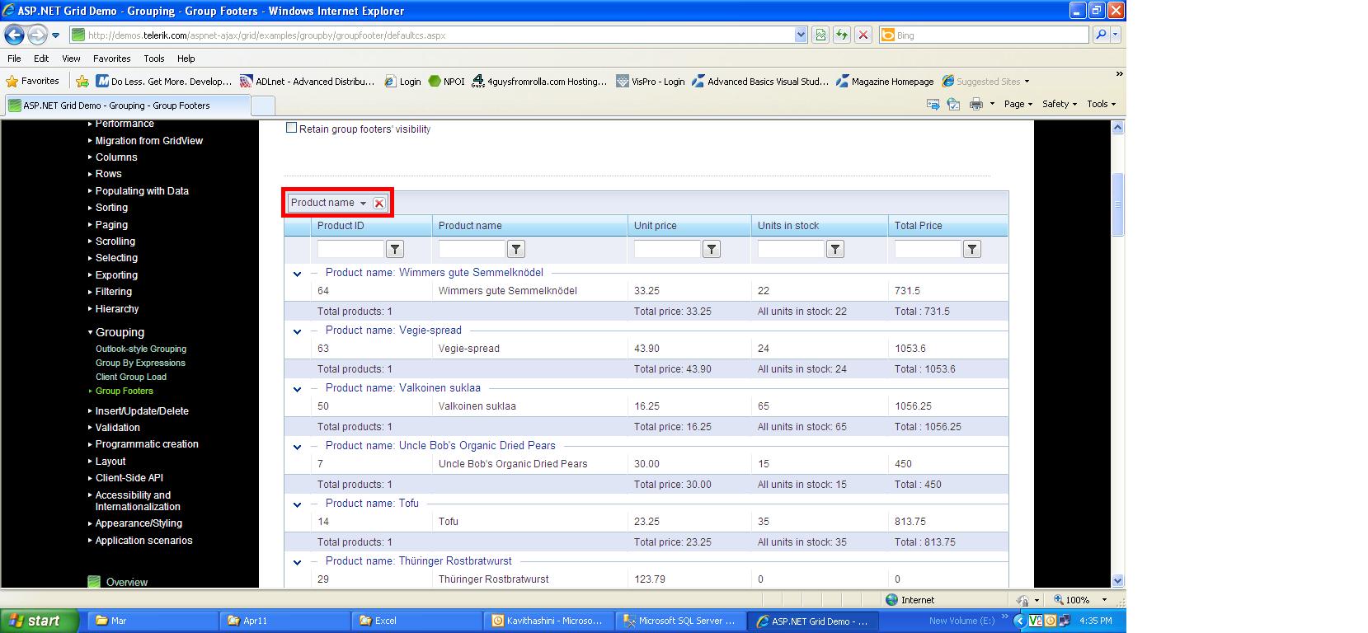Open the Filtering sidebar section
The width and height of the screenshot is (1368, 633).
(x=114, y=292)
